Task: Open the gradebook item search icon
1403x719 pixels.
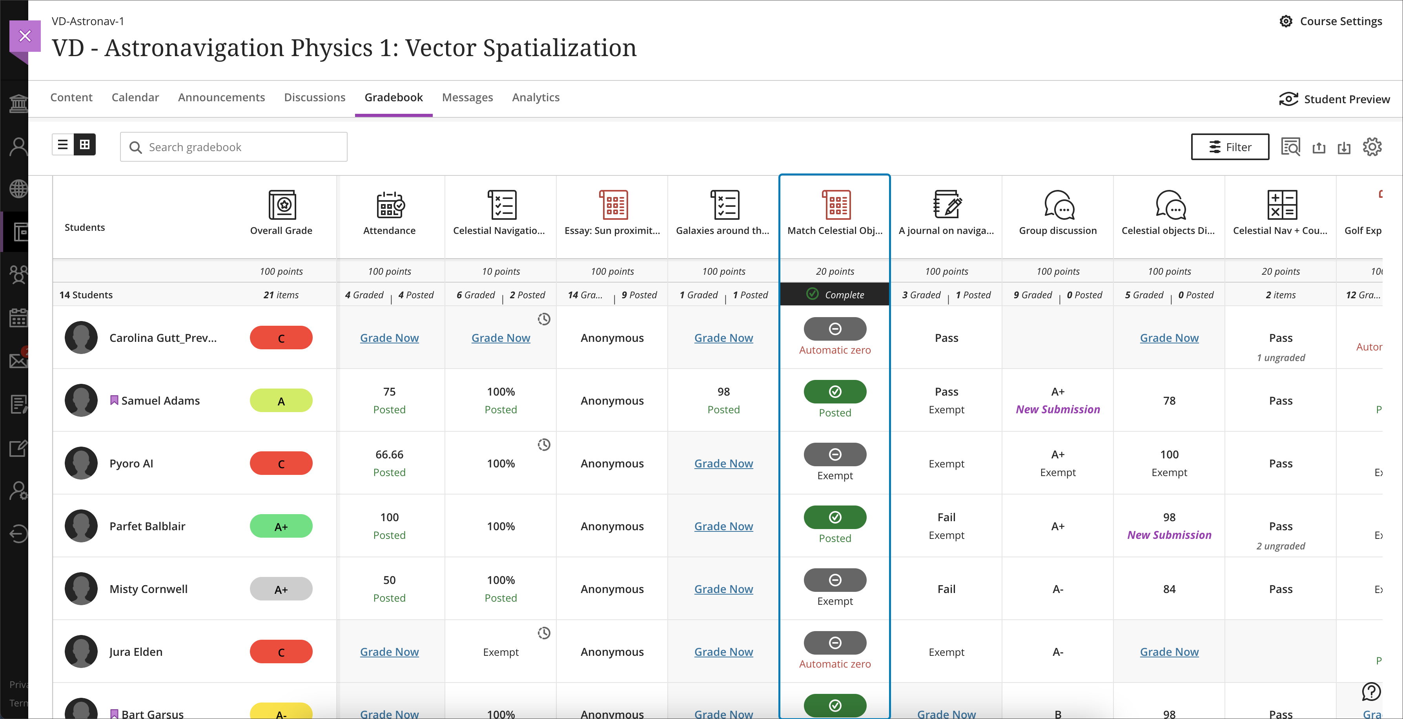Action: pyautogui.click(x=1290, y=147)
